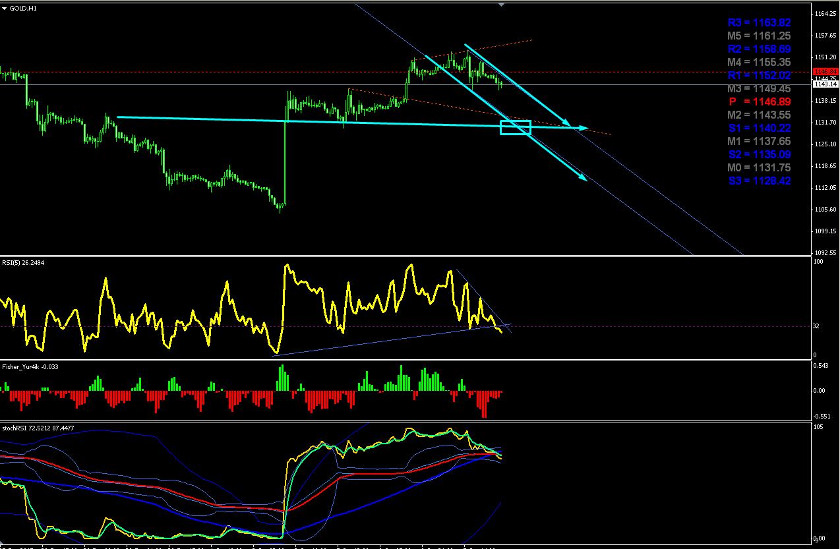Select the M5 = 1161.25 pivot label
This screenshot has height=549, width=840.
[760, 36]
